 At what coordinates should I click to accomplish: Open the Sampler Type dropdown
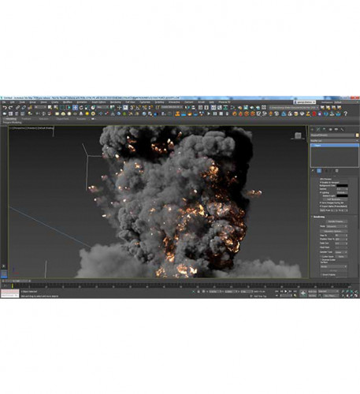[x=340, y=252]
